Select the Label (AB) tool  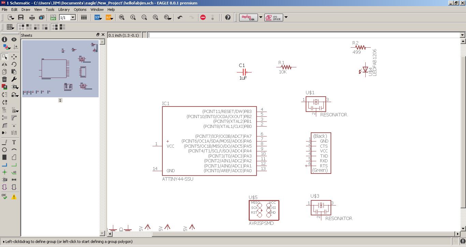pos(14,172)
